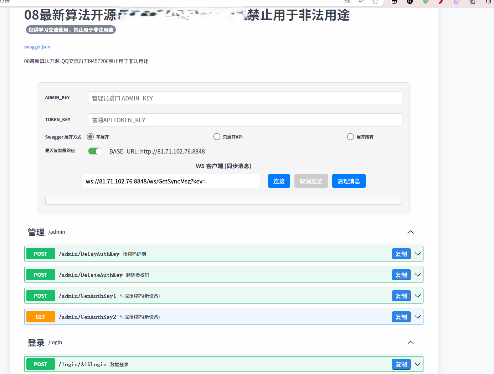Collapse the 管理 /admin section chevron
The height and width of the screenshot is (374, 494).
(411, 232)
